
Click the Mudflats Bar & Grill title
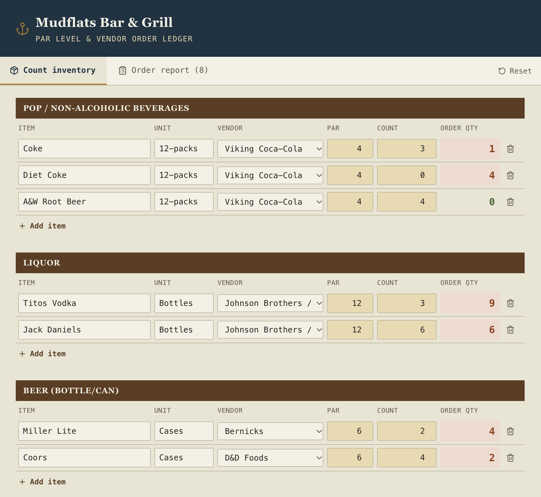(x=104, y=23)
